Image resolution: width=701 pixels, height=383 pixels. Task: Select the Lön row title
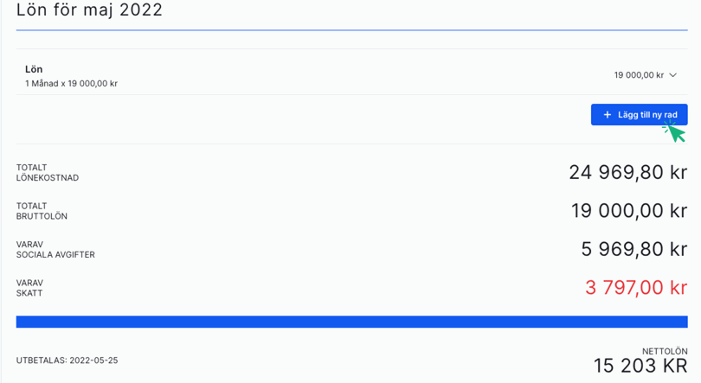click(x=34, y=69)
